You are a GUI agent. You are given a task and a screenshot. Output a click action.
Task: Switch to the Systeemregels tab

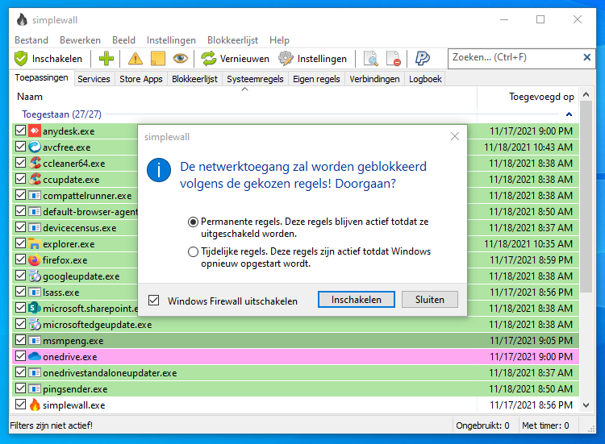(255, 79)
